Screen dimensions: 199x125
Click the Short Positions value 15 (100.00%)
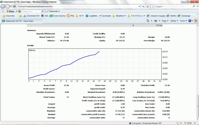(118, 97)
